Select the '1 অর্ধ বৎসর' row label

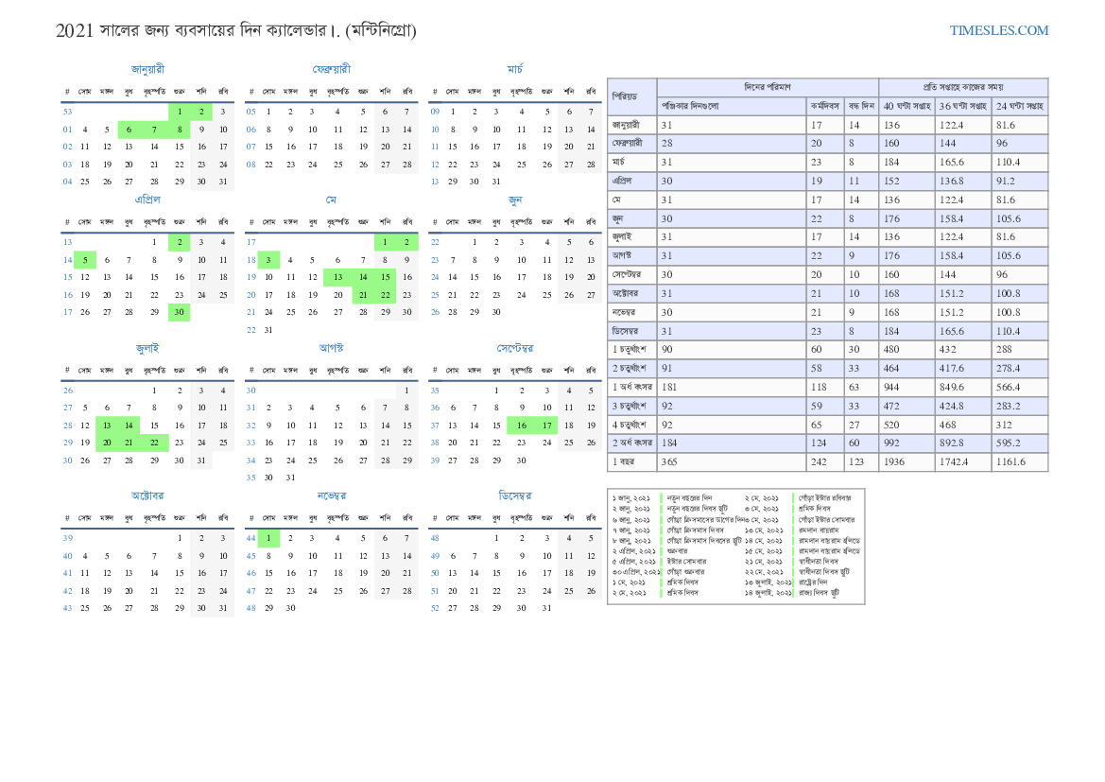(x=631, y=386)
